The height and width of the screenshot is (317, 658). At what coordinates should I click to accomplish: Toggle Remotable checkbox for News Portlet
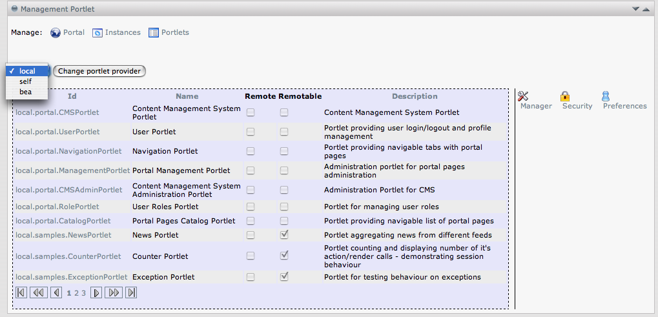pos(284,235)
